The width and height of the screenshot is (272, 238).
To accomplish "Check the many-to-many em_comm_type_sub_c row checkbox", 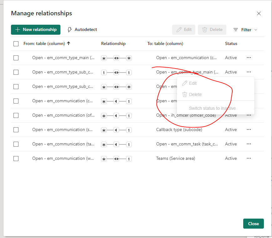I will 16,87.
